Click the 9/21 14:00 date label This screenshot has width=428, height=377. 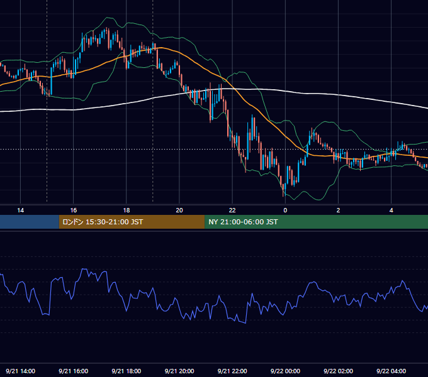21,371
